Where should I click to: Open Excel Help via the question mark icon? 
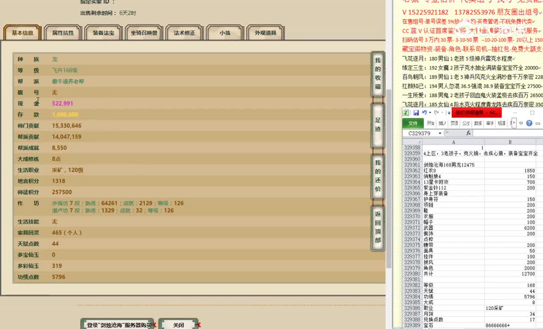(x=529, y=122)
